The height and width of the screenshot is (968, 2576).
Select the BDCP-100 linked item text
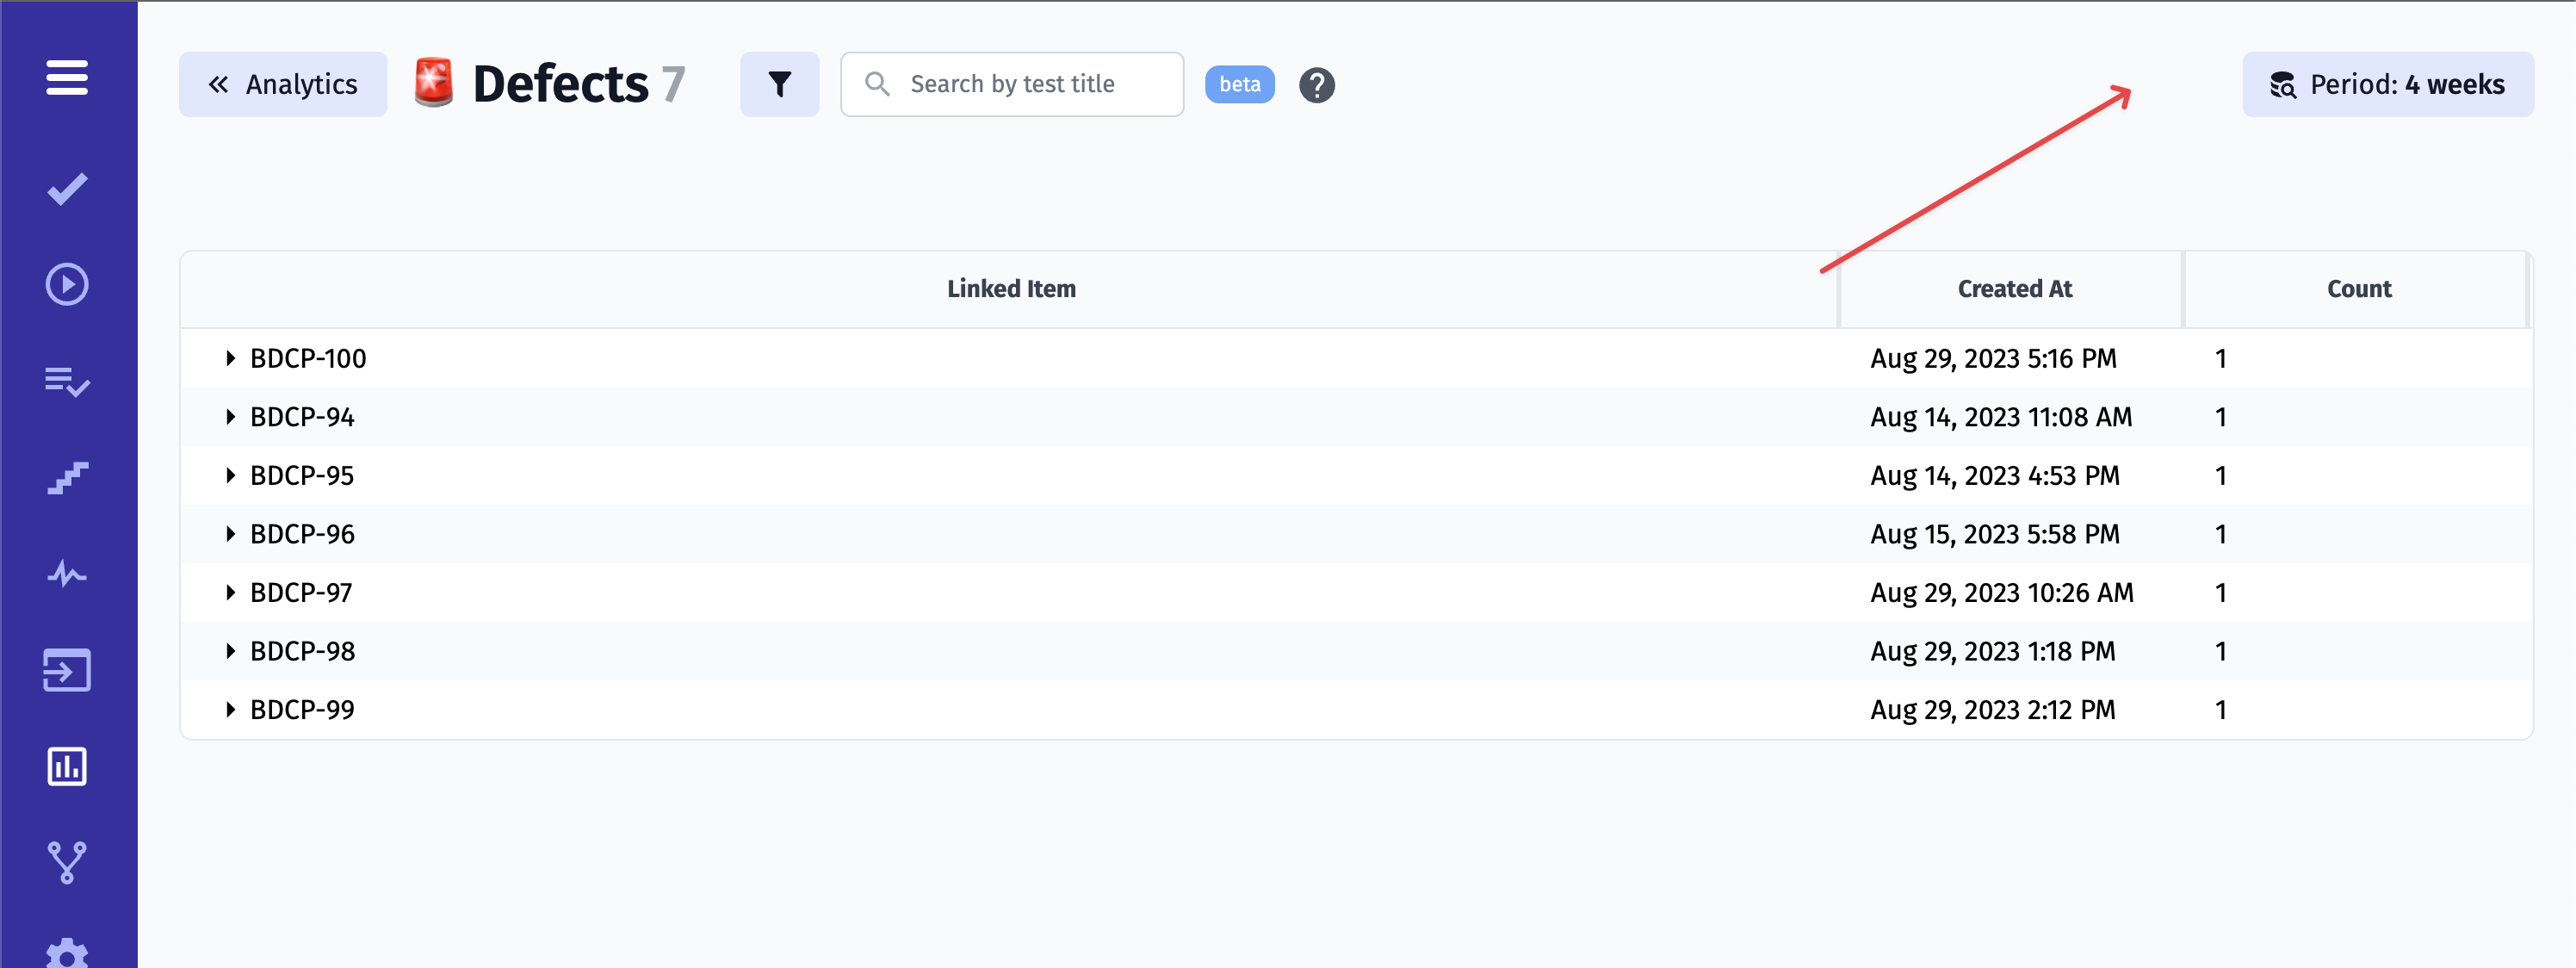(x=308, y=358)
